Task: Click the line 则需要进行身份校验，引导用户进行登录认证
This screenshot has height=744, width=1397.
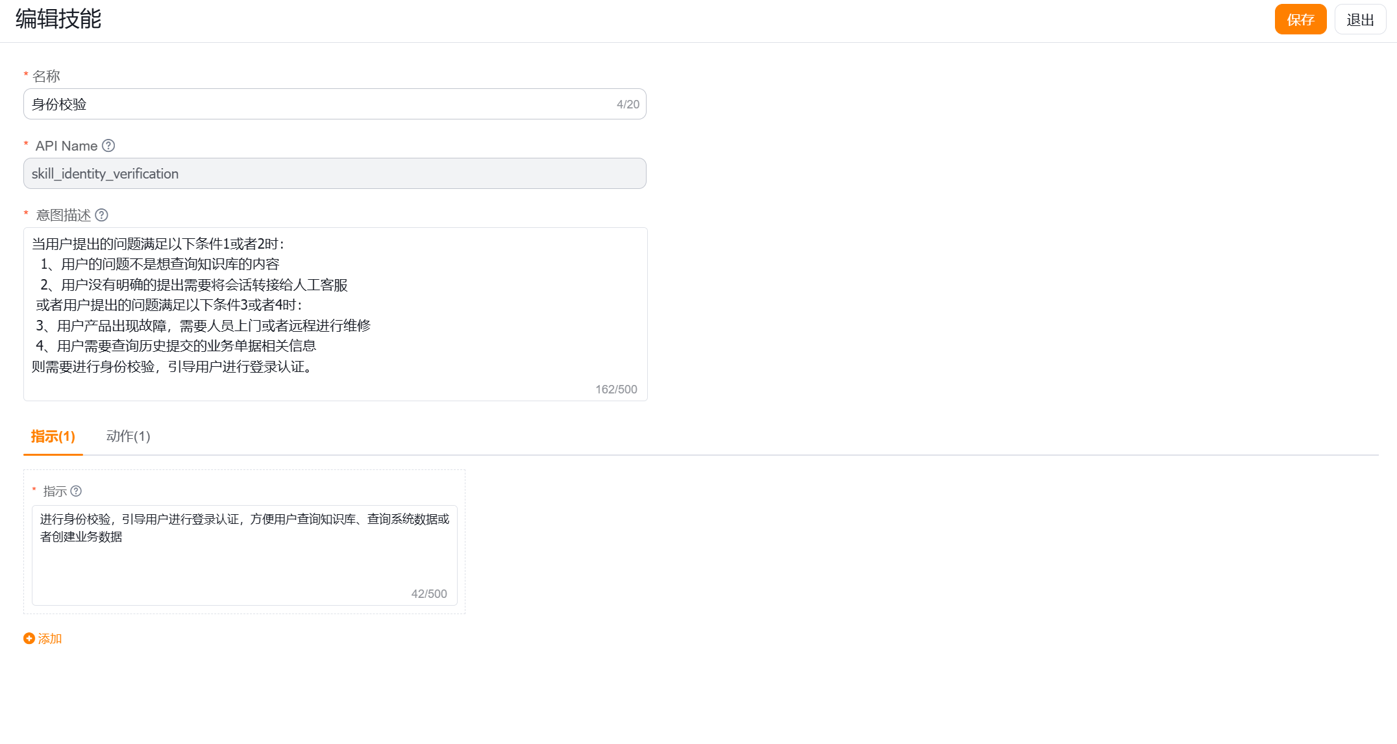Action: [x=171, y=367]
